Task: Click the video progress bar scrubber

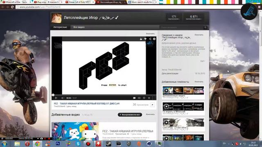Action: 53,95
